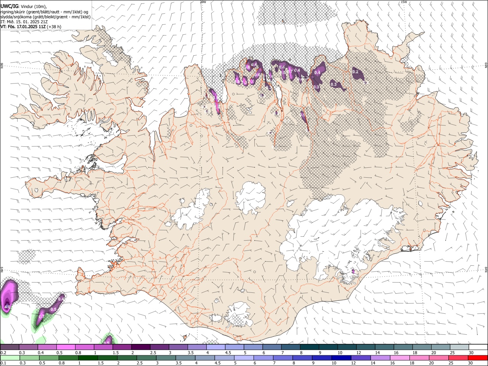The height and width of the screenshot is (366, 488).
Task: Click the dark teal 8 swatch in top legend row
Action: [309, 347]
